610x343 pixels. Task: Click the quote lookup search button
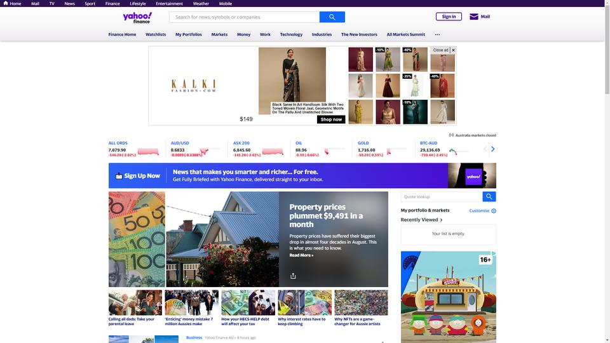489,197
